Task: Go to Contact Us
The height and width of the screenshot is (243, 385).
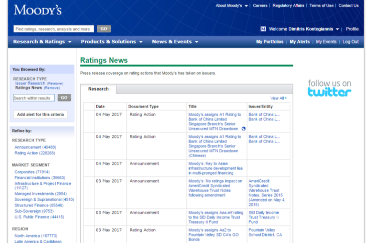Action: tap(348, 5)
